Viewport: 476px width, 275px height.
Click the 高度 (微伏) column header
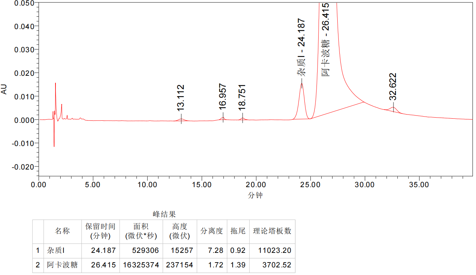tap(180, 231)
